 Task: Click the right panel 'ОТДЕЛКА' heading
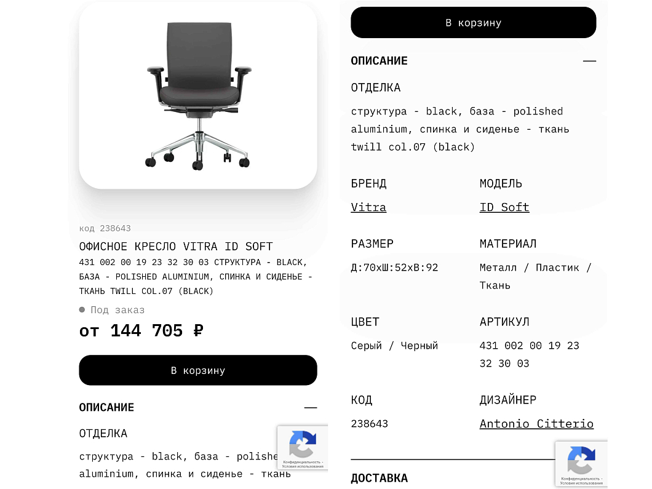click(x=376, y=88)
